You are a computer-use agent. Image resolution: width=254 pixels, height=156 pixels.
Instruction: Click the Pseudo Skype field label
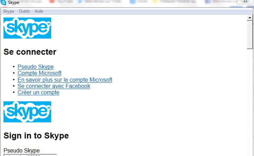pos(21,150)
